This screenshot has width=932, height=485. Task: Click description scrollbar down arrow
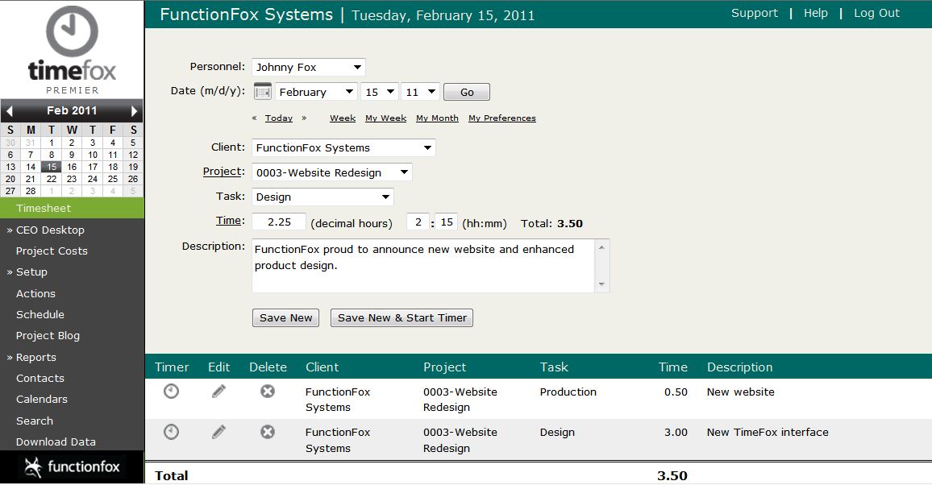(601, 284)
